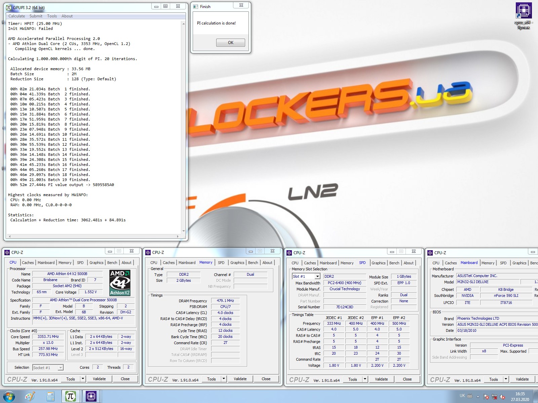Click the keyboard icon in the language bar
The image size is (538, 403).
[x=470, y=396]
